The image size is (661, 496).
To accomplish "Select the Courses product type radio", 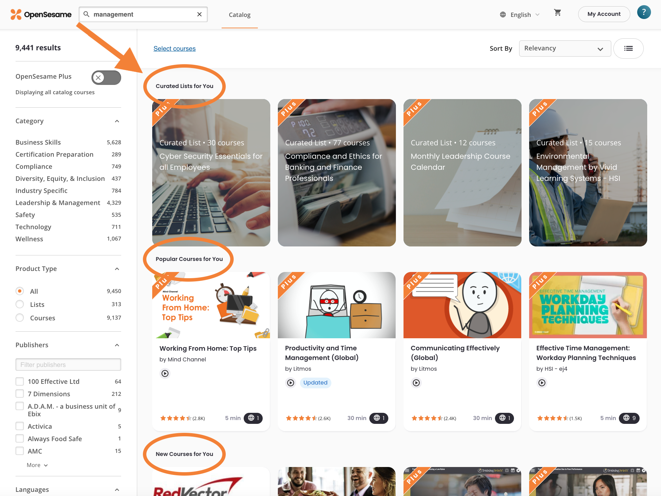I will pyautogui.click(x=20, y=318).
